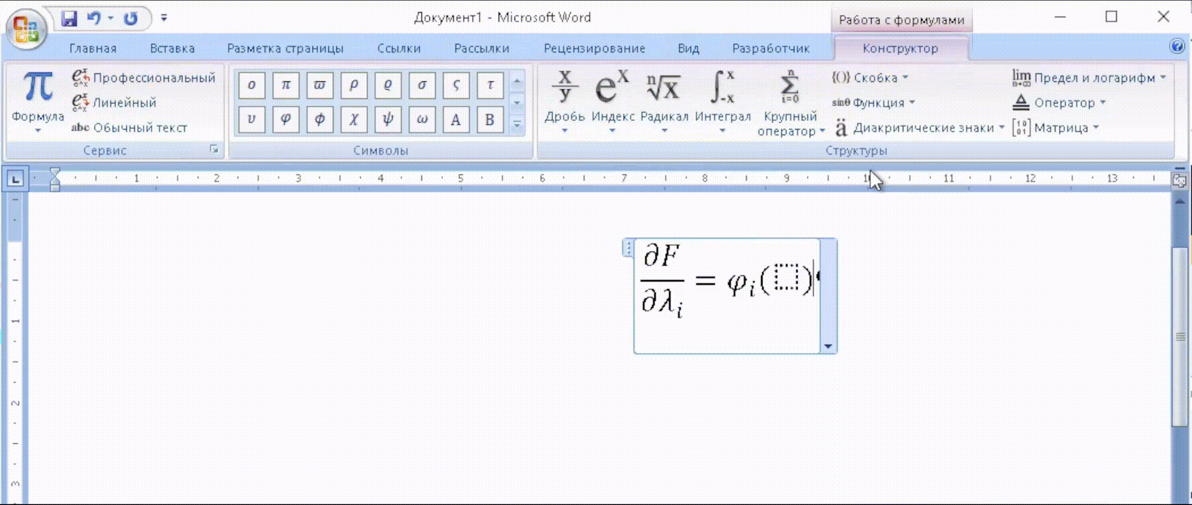Expand the full symbols gallery
Screen dimensions: 1192x505
[x=517, y=124]
